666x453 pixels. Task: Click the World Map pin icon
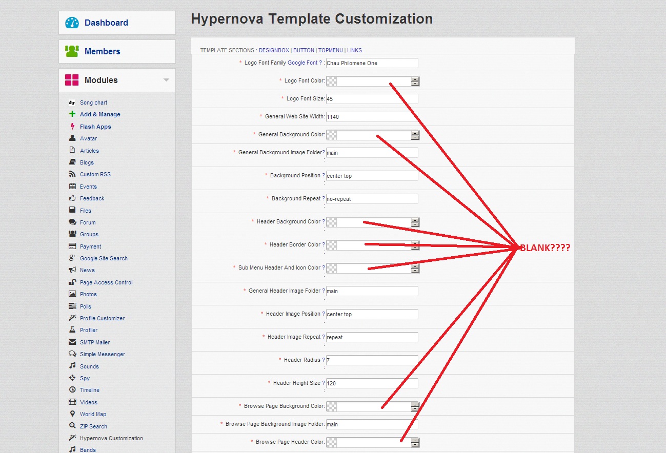(72, 414)
